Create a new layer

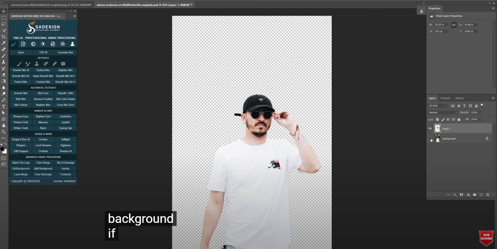click(481, 194)
